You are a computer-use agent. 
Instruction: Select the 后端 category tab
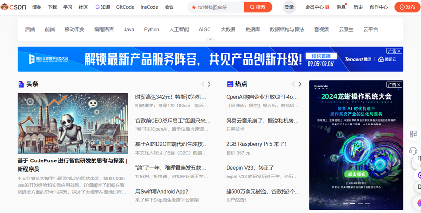(30, 30)
